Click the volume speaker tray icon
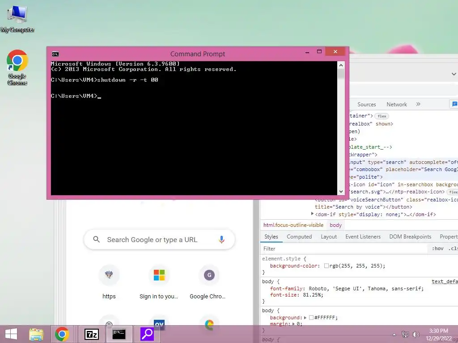Image resolution: width=458 pixels, height=343 pixels. (416, 334)
